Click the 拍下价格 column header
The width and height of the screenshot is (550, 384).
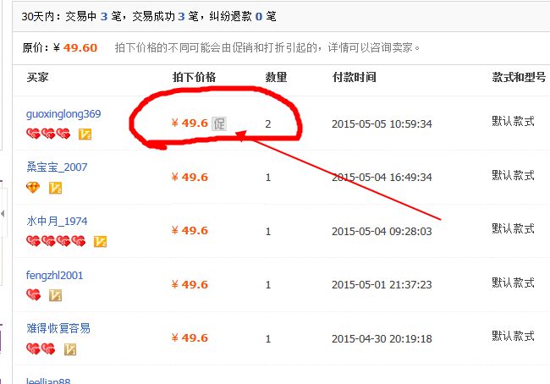coord(194,78)
